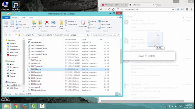
Task: Select IDMGCExt.crx file row
Action: tap(68, 69)
